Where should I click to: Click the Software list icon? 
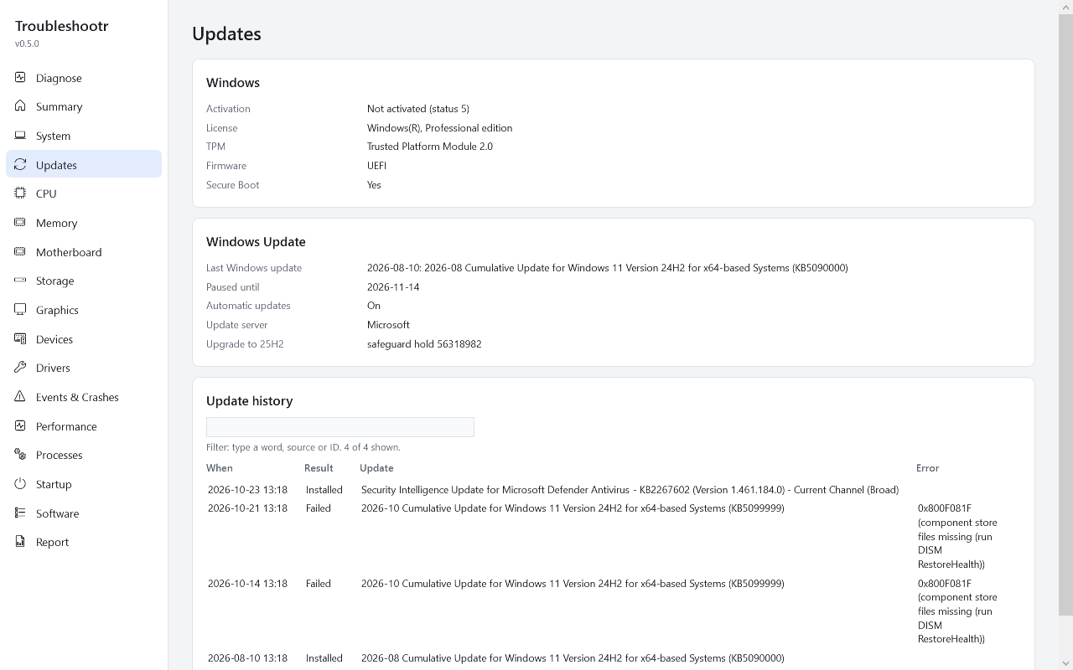(x=20, y=513)
